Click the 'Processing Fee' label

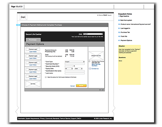tap(50, 52)
